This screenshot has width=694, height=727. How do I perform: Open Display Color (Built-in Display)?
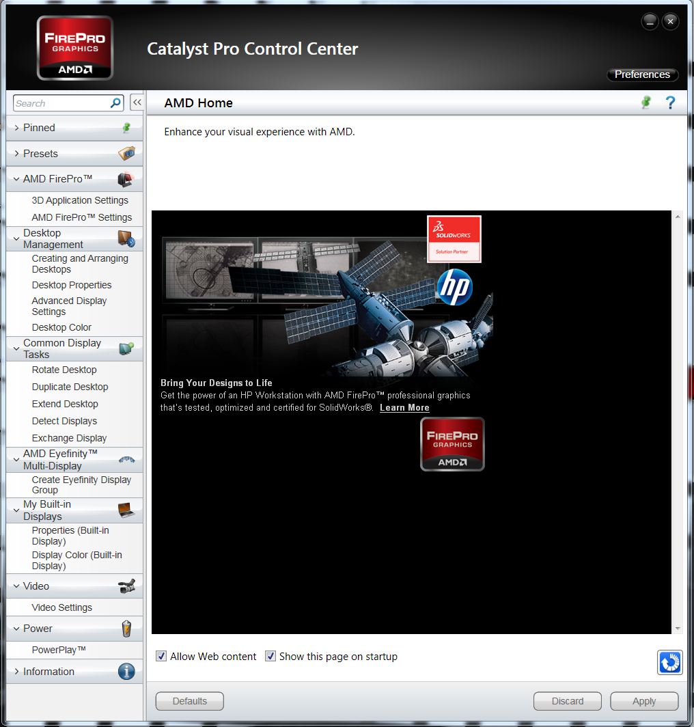[x=77, y=560]
